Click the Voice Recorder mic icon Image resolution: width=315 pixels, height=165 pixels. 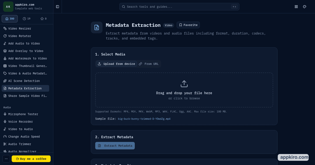(x=5, y=122)
